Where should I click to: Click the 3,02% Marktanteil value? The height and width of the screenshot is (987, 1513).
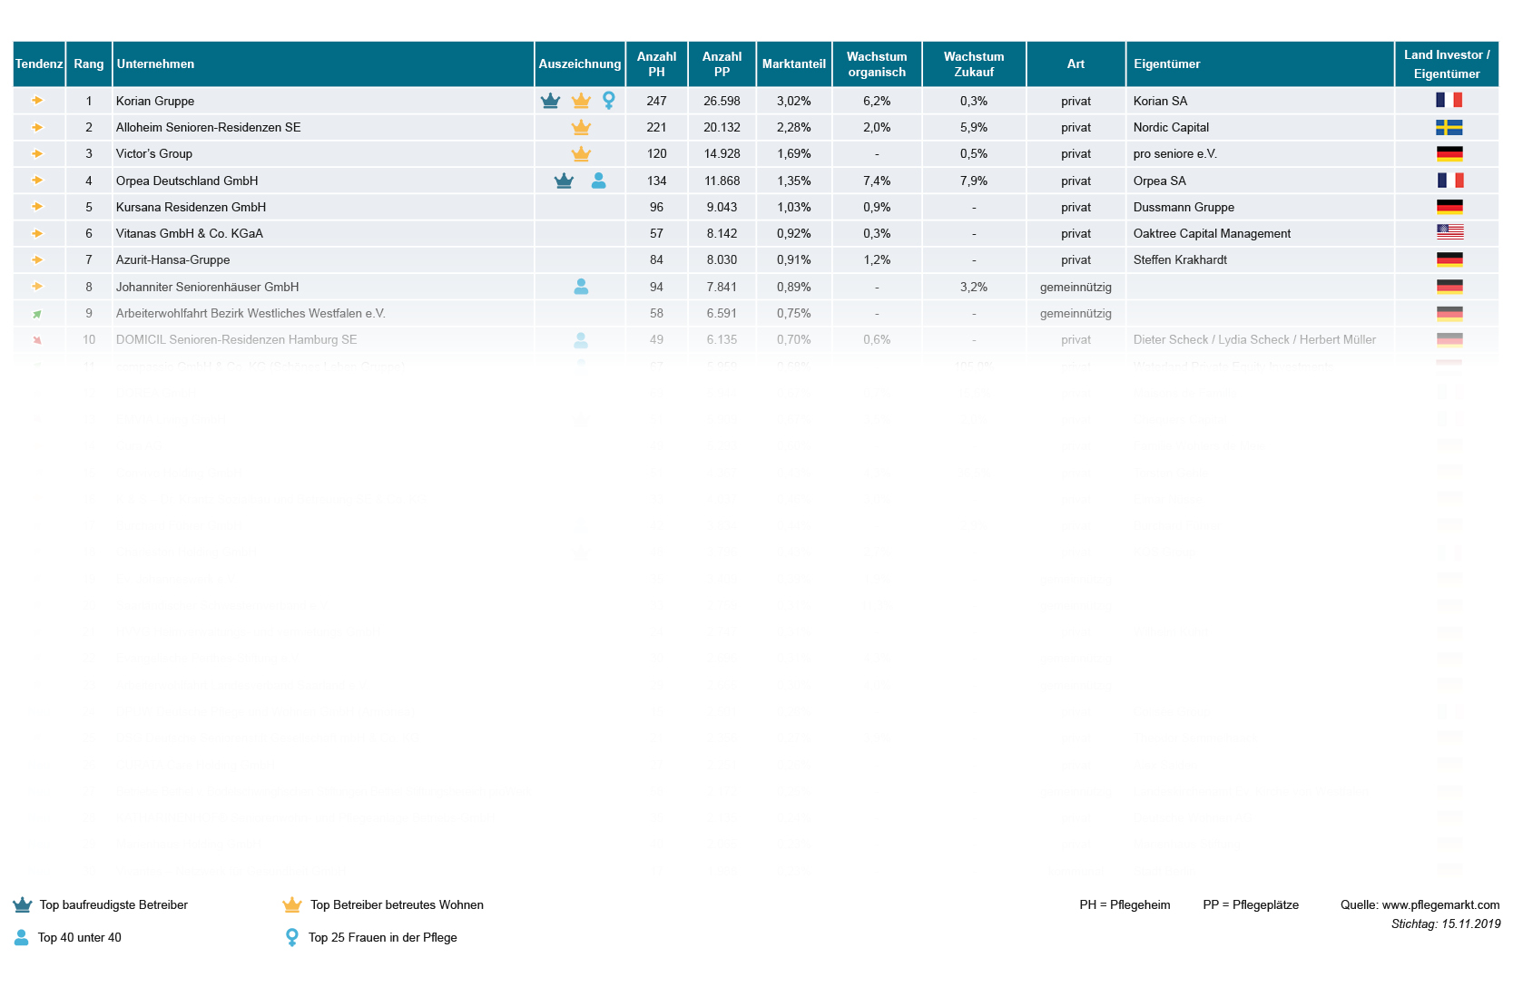(794, 101)
